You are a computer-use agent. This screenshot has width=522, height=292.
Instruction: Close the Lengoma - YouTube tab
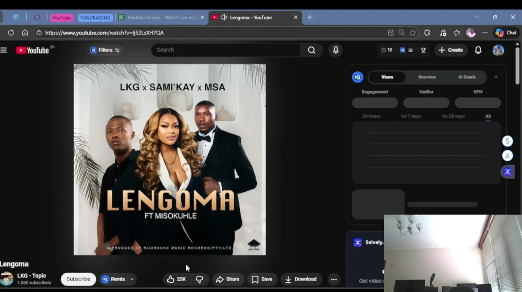[x=296, y=17]
